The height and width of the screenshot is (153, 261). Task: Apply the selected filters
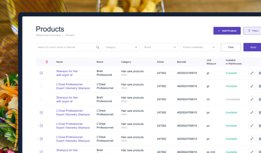(x=252, y=47)
